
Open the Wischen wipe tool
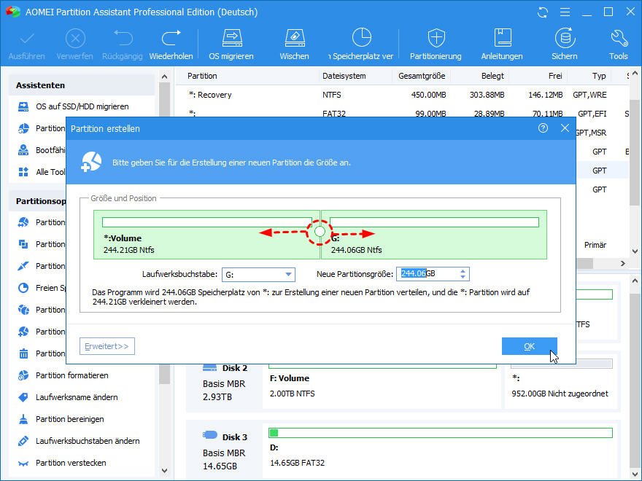tap(295, 44)
